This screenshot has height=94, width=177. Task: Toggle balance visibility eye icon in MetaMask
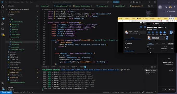(165, 27)
